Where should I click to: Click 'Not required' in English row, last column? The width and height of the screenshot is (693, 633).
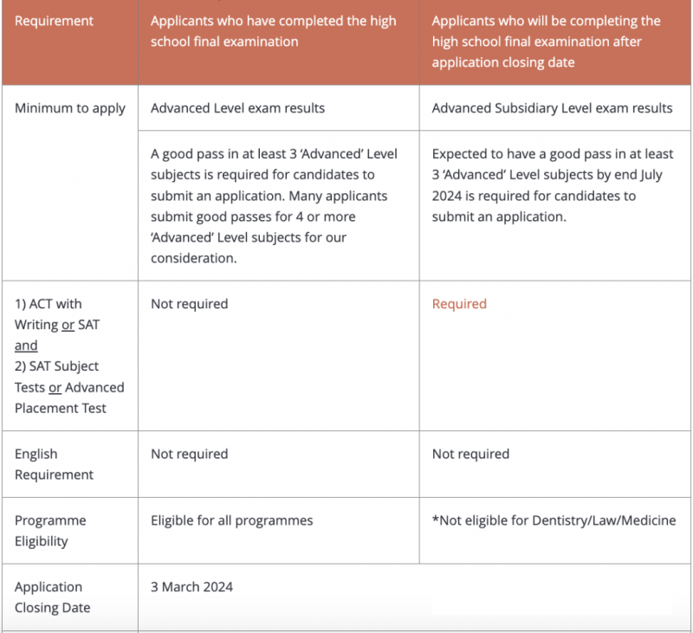[x=470, y=454]
